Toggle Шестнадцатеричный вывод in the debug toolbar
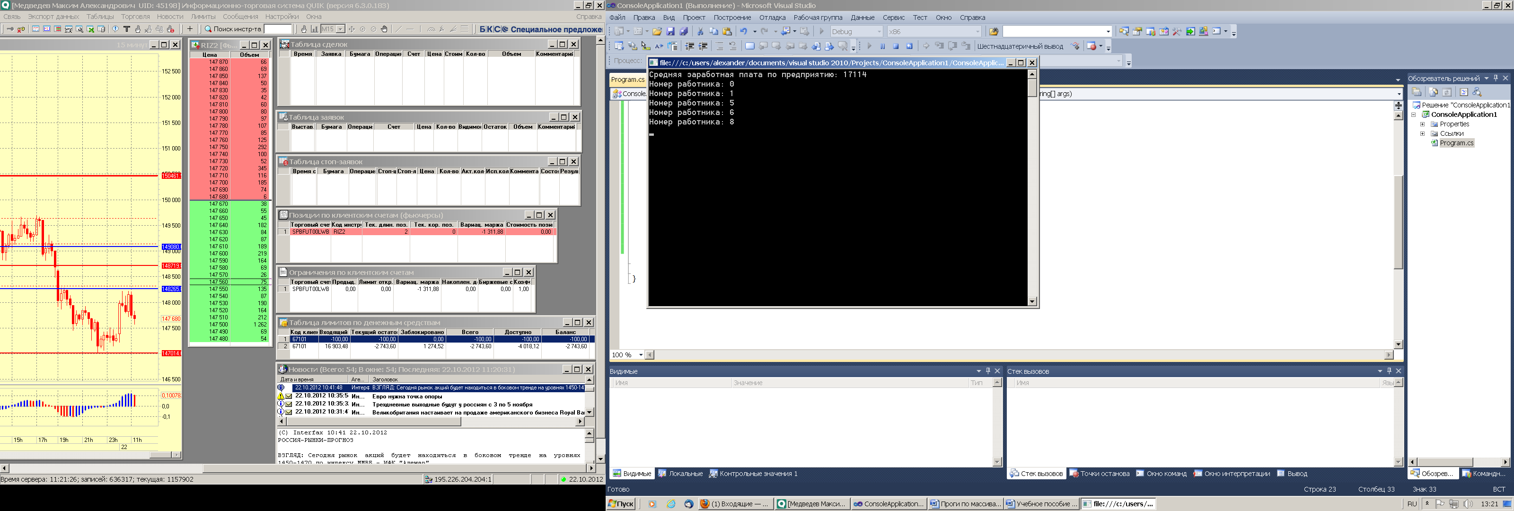Image resolution: width=1514 pixels, height=511 pixels. 1020,46
